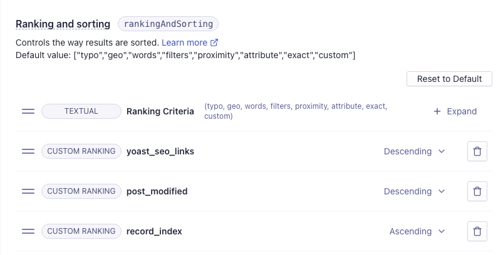
Task: Click the Ranking and sorting heading
Action: pyautogui.click(x=63, y=24)
